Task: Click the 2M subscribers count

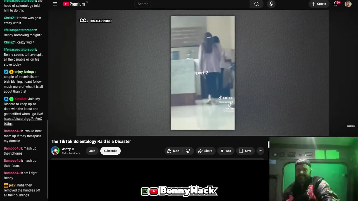Action: tap(71, 153)
